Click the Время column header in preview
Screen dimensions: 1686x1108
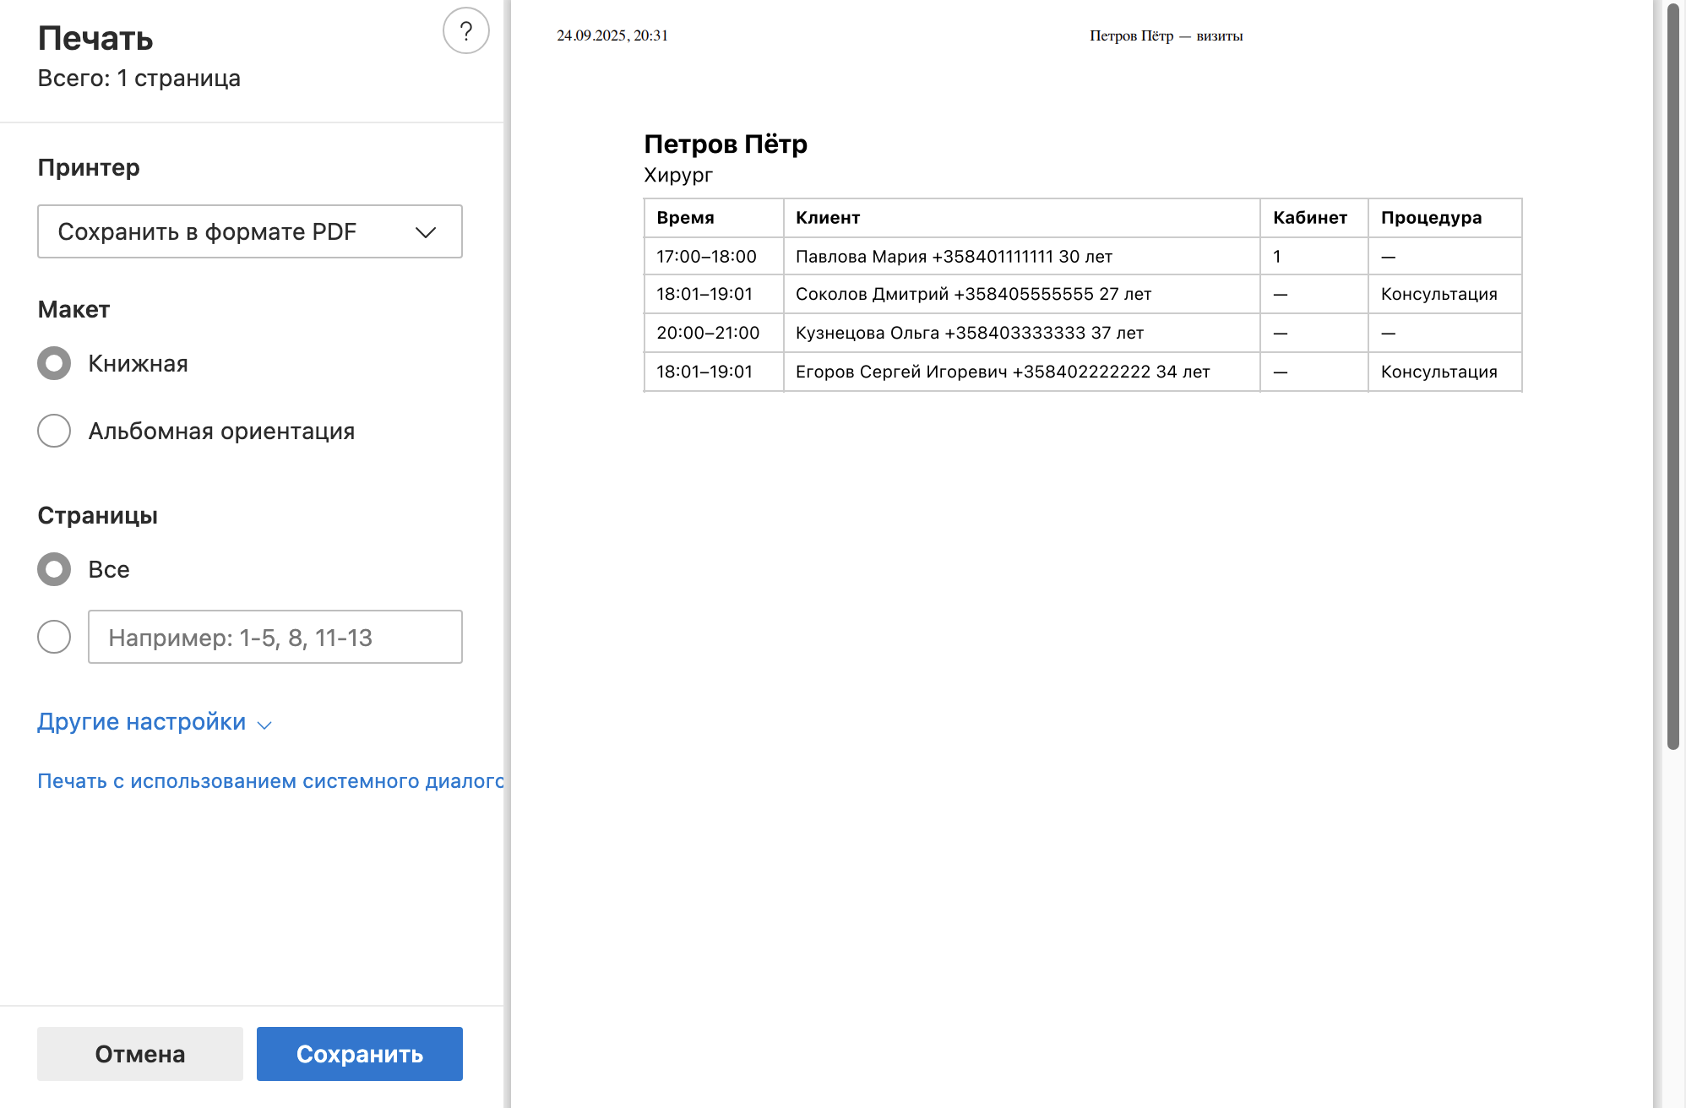tap(685, 218)
